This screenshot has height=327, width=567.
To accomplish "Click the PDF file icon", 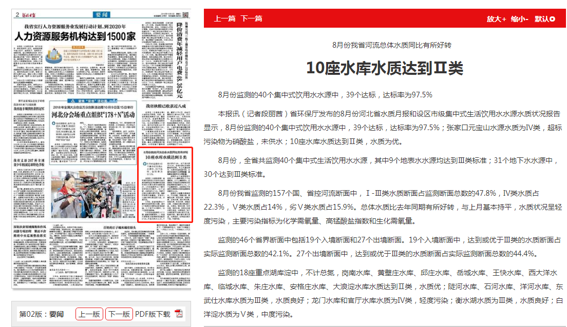I will tap(179, 314).
